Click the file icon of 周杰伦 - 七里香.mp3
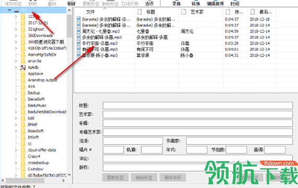The image size is (298, 188). [79, 31]
